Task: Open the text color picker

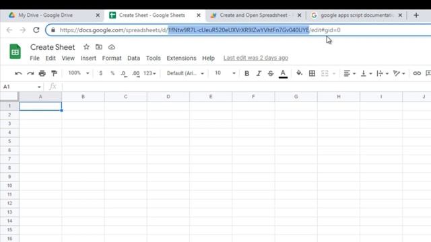Action: (x=283, y=73)
